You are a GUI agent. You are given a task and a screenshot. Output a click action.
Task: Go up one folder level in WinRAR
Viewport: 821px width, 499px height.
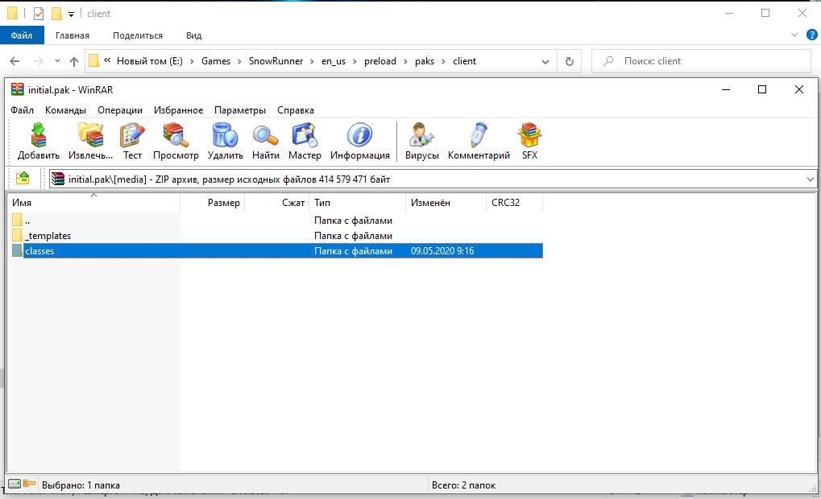pos(23,179)
